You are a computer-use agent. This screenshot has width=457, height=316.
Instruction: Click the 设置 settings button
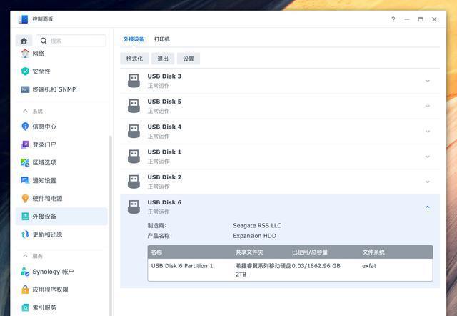(x=189, y=59)
